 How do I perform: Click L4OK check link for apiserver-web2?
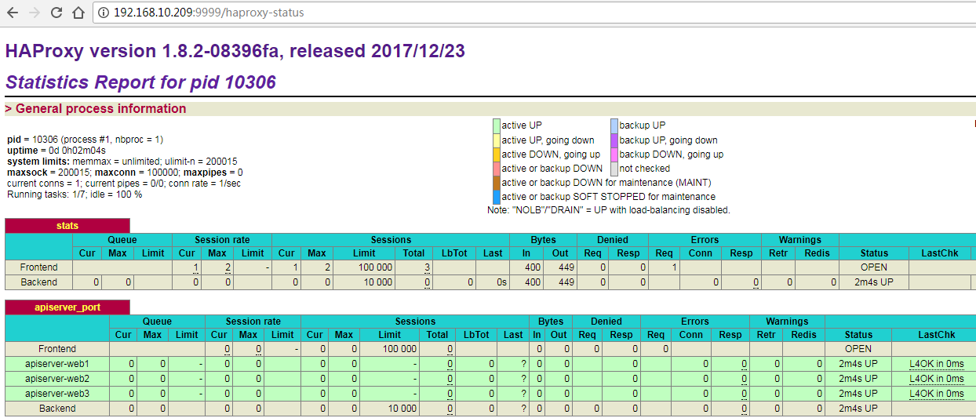(x=937, y=379)
